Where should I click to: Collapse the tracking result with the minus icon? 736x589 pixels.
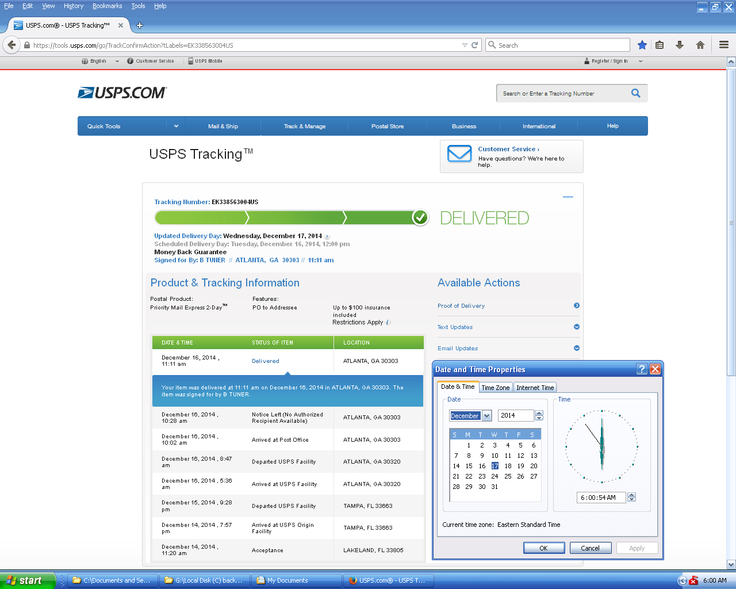point(568,197)
